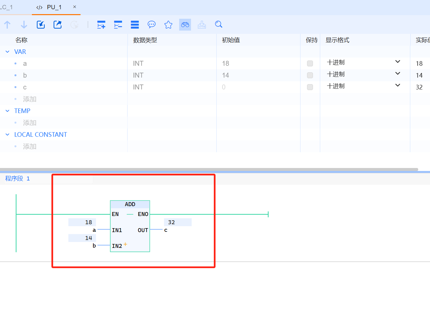Open the comment speech bubble tool
Screen dimensions: 430x311
pyautogui.click(x=152, y=25)
